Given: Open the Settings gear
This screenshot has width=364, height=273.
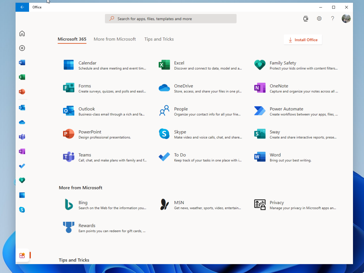Looking at the screenshot, I should tap(319, 19).
